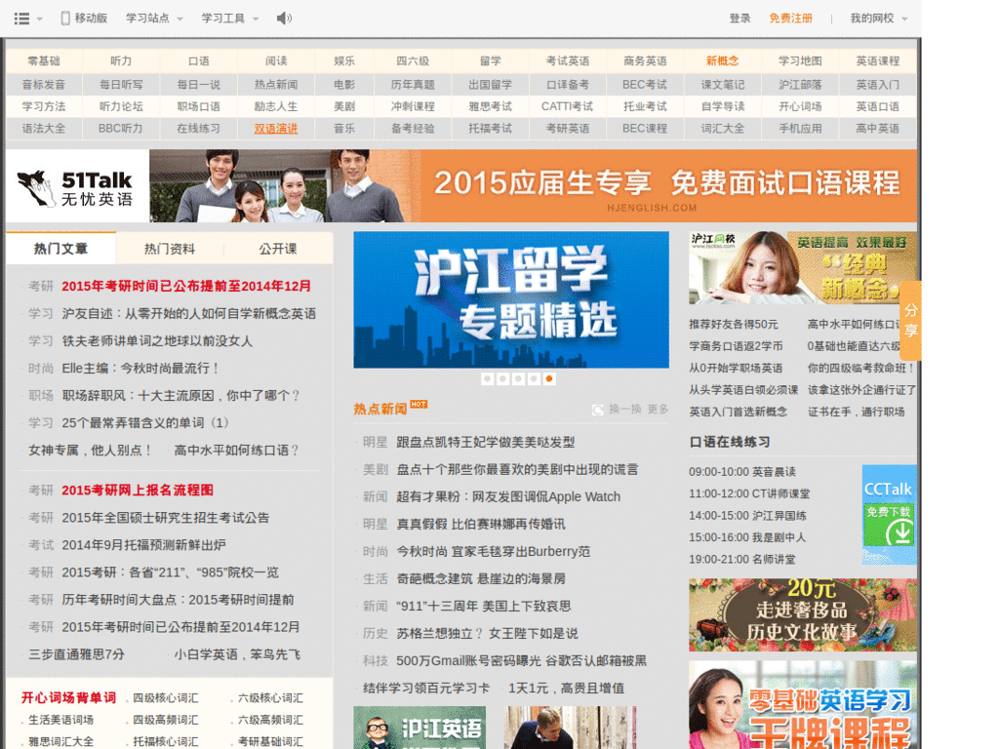Open 四级核心词汇 under 开心词场
Screen dimensions: 999x749
(166, 698)
